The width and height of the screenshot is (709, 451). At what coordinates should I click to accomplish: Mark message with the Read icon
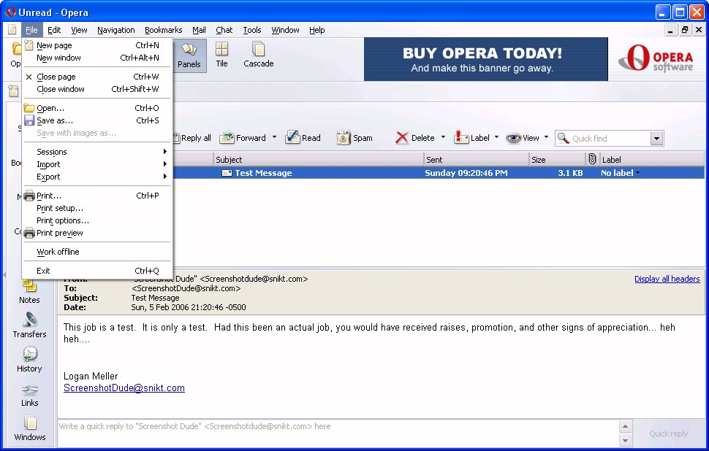point(293,137)
